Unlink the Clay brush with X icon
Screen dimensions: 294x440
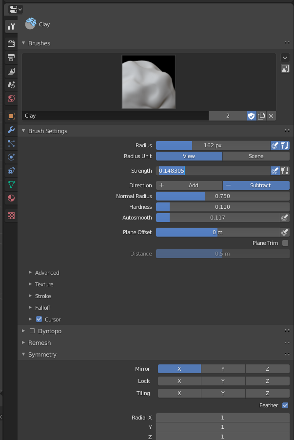(x=271, y=116)
